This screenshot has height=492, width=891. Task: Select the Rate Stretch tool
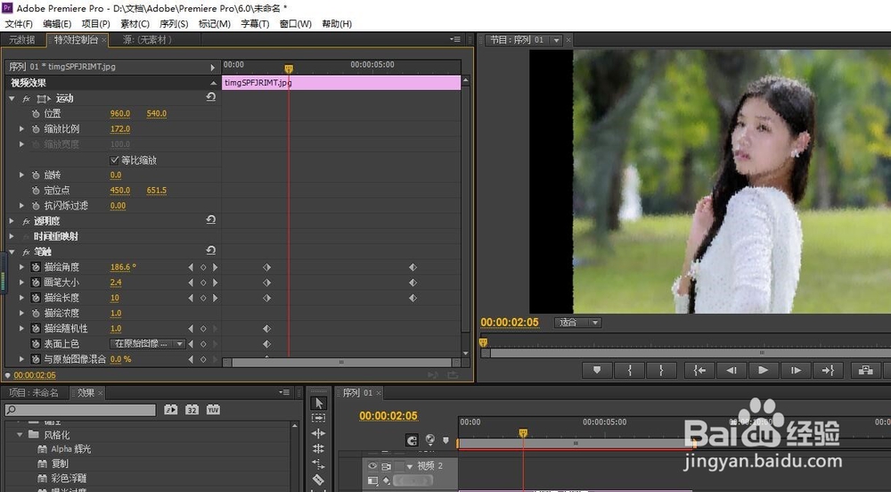[319, 464]
